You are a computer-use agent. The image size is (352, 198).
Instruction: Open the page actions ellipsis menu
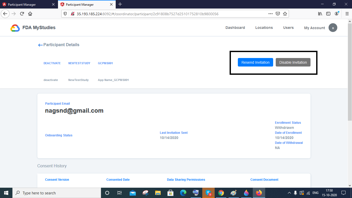point(270,14)
